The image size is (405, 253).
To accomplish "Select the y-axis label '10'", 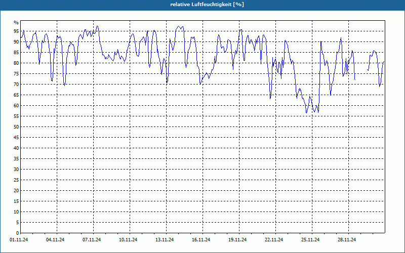I will tap(16, 212).
